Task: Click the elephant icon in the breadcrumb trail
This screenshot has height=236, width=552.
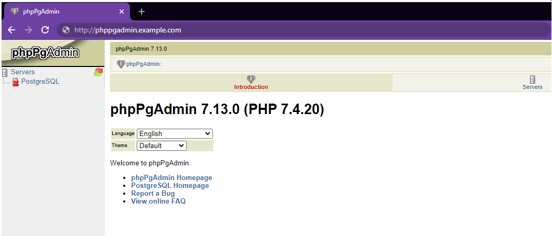Action: [121, 64]
